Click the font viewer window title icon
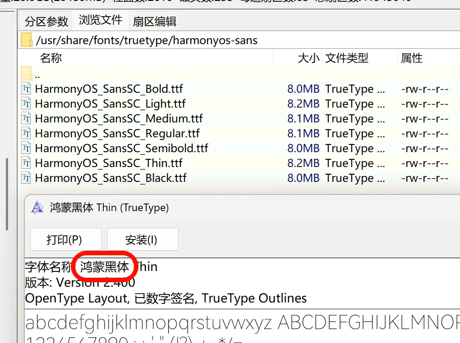Image resolution: width=460 pixels, height=343 pixels. point(37,207)
